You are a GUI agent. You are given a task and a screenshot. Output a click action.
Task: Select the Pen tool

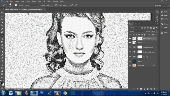[x=2, y=58]
